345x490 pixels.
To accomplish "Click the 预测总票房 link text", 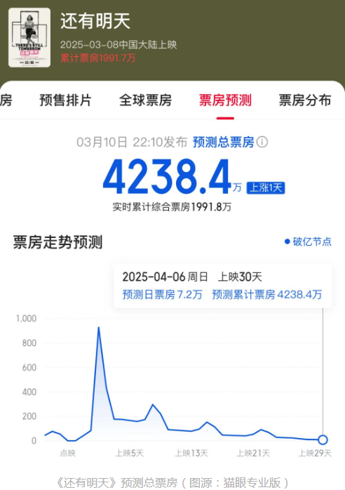I will pos(223,143).
